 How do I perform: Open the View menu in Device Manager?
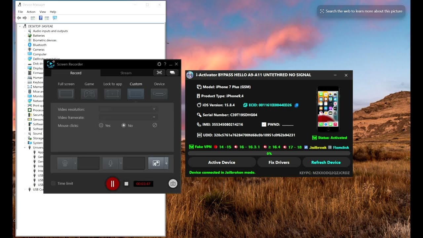pos(43,12)
